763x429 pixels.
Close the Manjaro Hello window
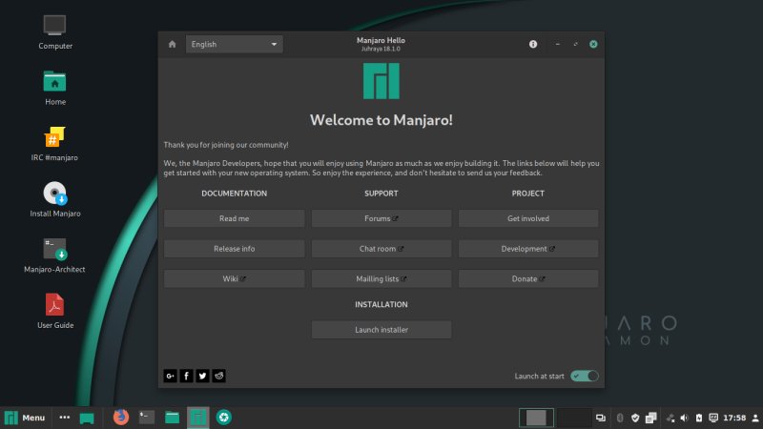(x=593, y=44)
